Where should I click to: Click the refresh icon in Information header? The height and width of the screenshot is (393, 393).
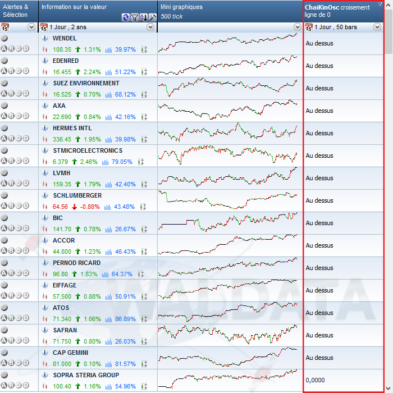(125, 17)
